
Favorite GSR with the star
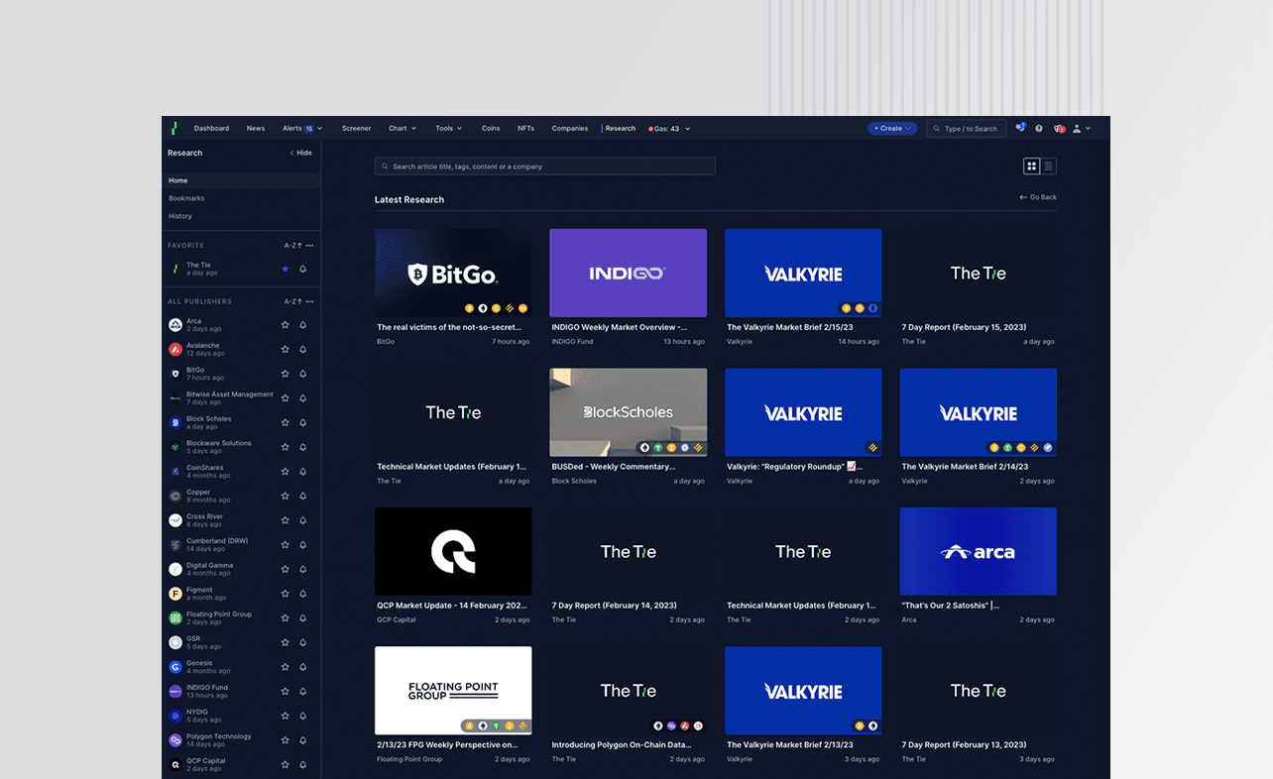pos(286,642)
